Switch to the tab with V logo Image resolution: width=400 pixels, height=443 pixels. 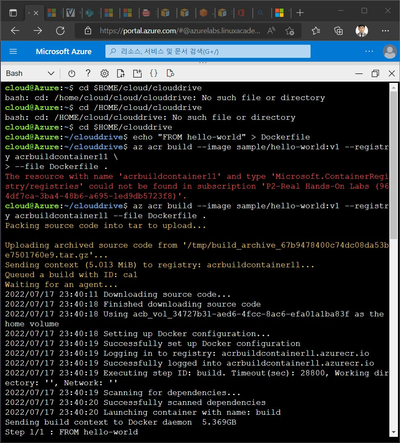click(70, 13)
